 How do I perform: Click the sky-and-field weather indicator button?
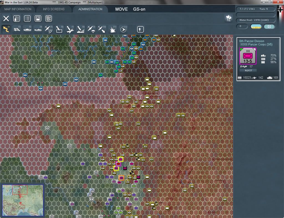[x=256, y=26]
